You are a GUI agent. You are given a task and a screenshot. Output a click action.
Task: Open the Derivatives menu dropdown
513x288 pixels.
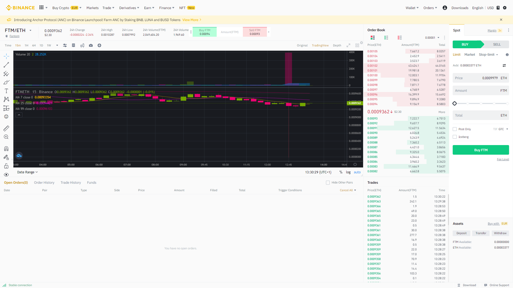[129, 8]
